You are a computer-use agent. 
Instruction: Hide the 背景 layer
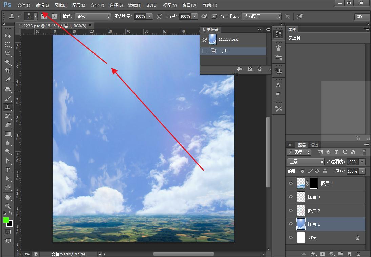[290, 237]
